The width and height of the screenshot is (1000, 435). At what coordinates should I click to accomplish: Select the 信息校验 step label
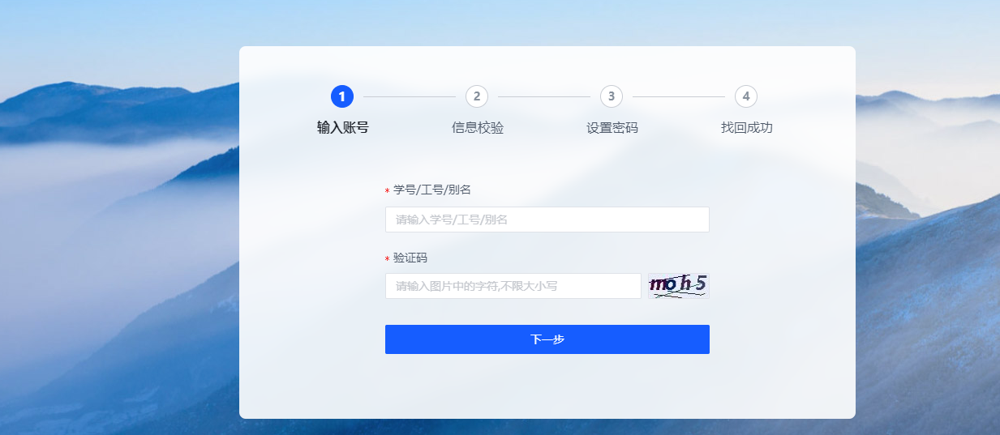tap(478, 128)
